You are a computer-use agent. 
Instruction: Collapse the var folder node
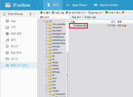point(43,21)
